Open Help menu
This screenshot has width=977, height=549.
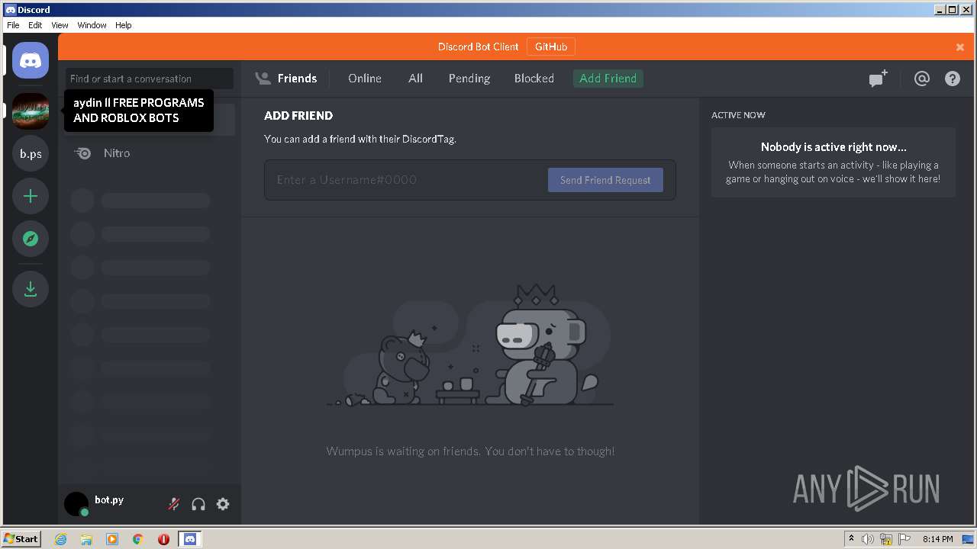pyautogui.click(x=124, y=25)
